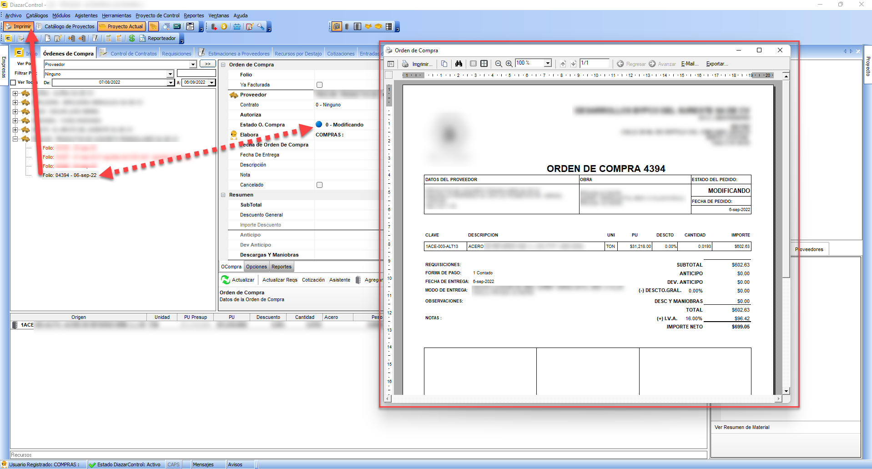
Task: Toggle the Ya Facturada checkbox
Action: [319, 85]
